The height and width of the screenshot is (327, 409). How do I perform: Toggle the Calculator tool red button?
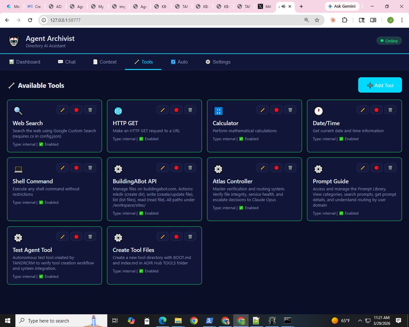pyautogui.click(x=276, y=110)
